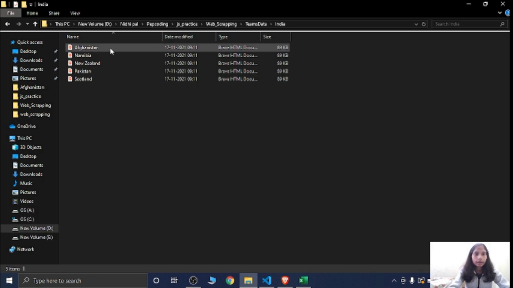Viewport: 513px width, 288px height.
Task: Click TeamsData in the breadcrumb path
Action: coord(256,24)
